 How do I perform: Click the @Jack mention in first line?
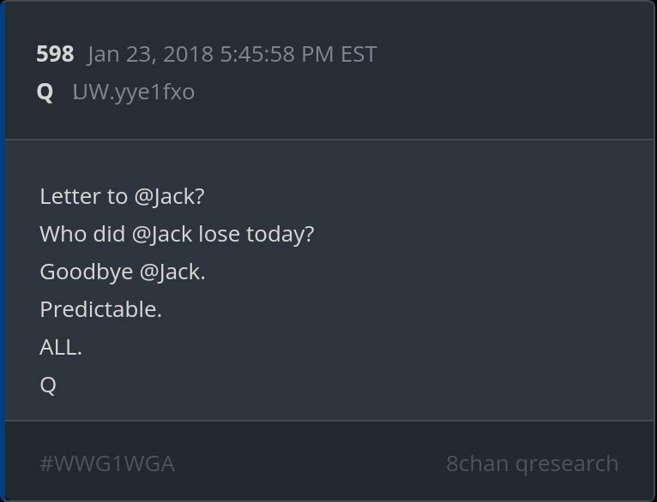(x=169, y=197)
